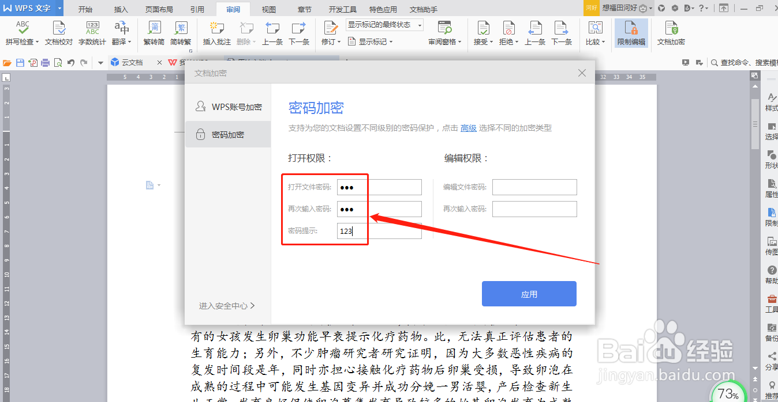Image resolution: width=778 pixels, height=402 pixels.
Task: Click the 密码提示 password hint input field
Action: (379, 230)
